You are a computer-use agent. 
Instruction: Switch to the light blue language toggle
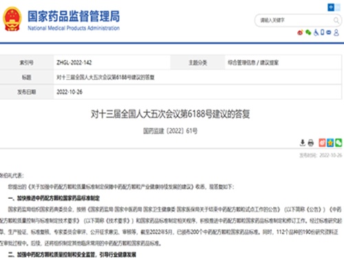tap(338, 8)
